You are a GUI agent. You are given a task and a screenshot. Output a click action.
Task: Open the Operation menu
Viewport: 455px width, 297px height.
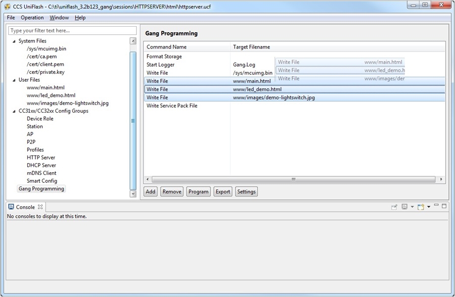tap(32, 17)
